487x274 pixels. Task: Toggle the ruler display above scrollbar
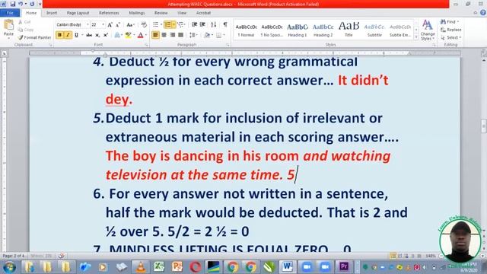484,53
